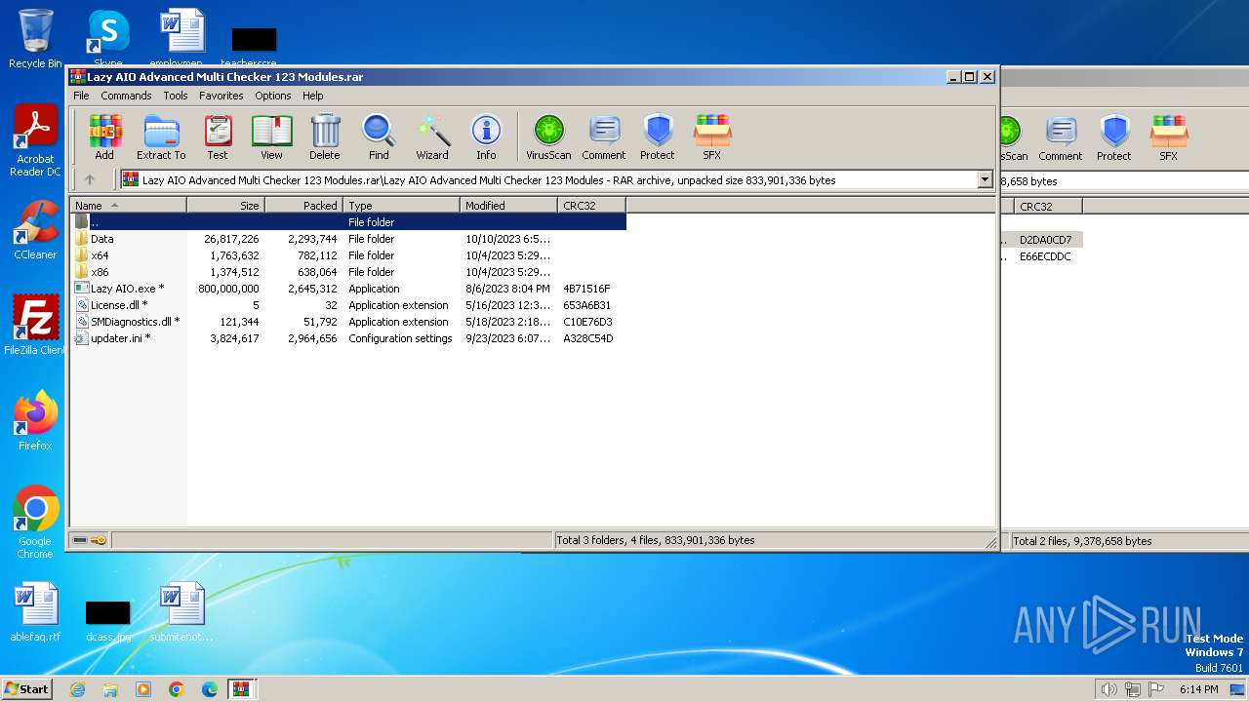Click the SFX toolbar icon

pyautogui.click(x=712, y=136)
